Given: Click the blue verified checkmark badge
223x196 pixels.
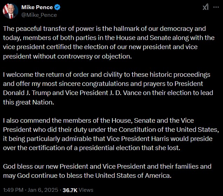Looking at the screenshot, I should pyautogui.click(x=58, y=7).
